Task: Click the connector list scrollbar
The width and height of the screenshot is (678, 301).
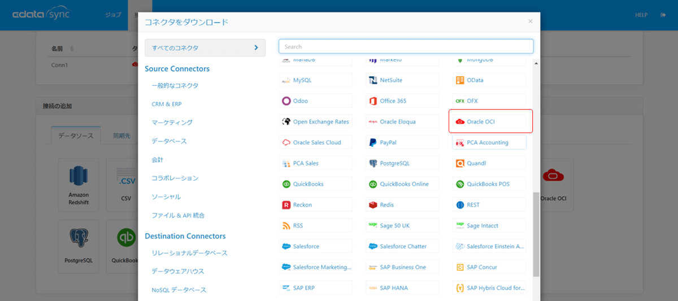Action: pos(536,234)
